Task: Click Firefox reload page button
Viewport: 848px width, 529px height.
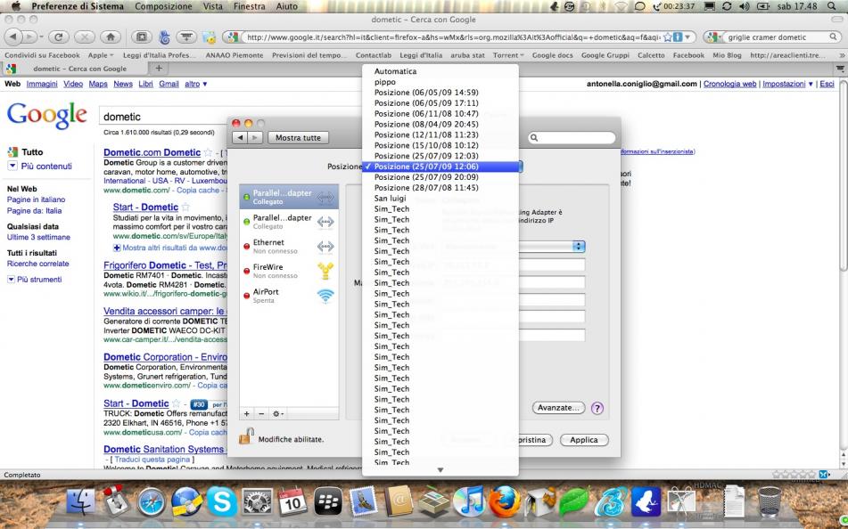Action: click(59, 37)
